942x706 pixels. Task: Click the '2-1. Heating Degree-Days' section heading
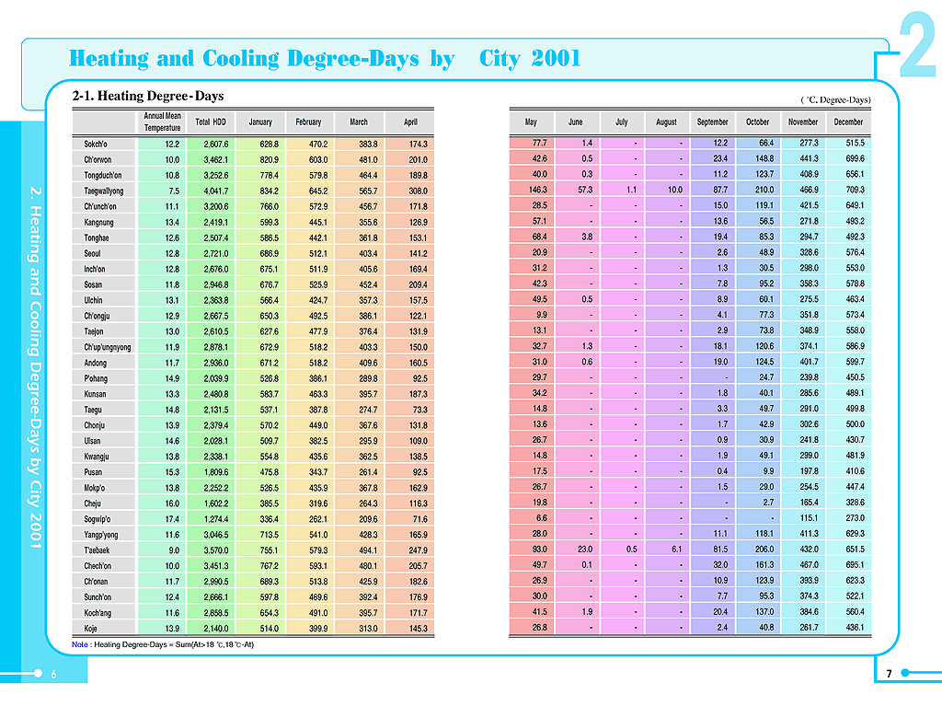148,96
